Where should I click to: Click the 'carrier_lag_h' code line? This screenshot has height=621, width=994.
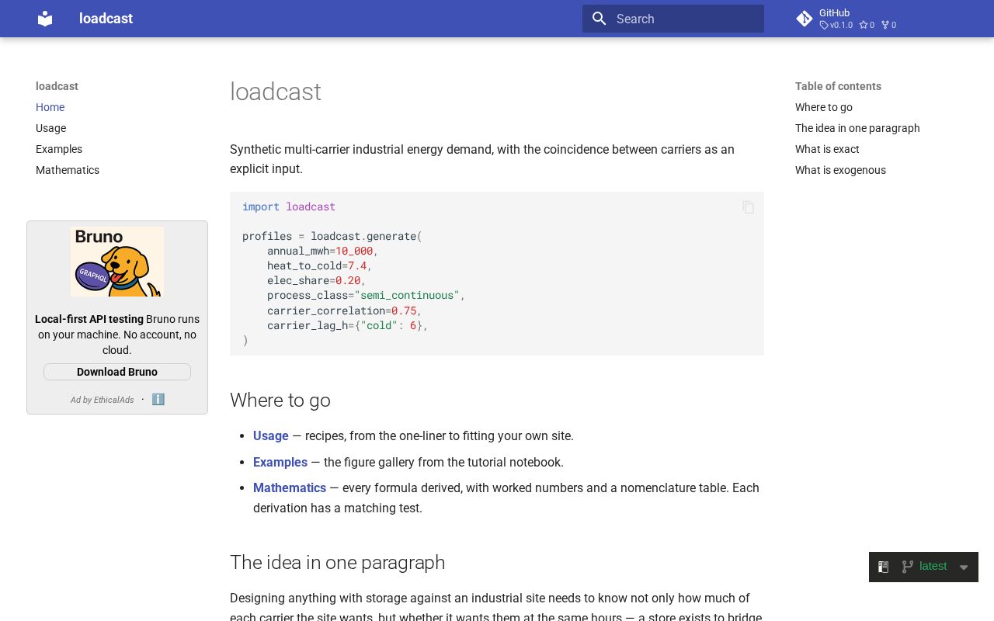(348, 325)
